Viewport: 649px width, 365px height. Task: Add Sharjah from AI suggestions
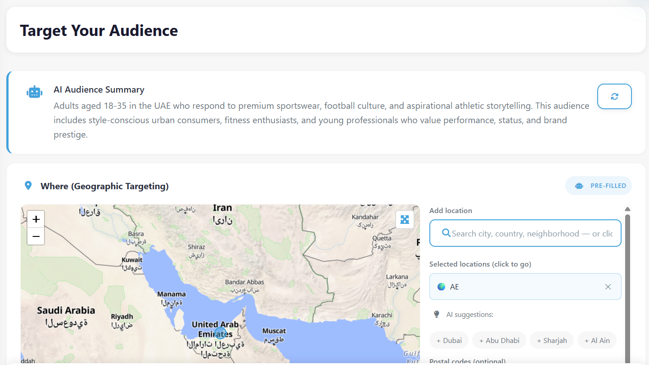click(552, 340)
